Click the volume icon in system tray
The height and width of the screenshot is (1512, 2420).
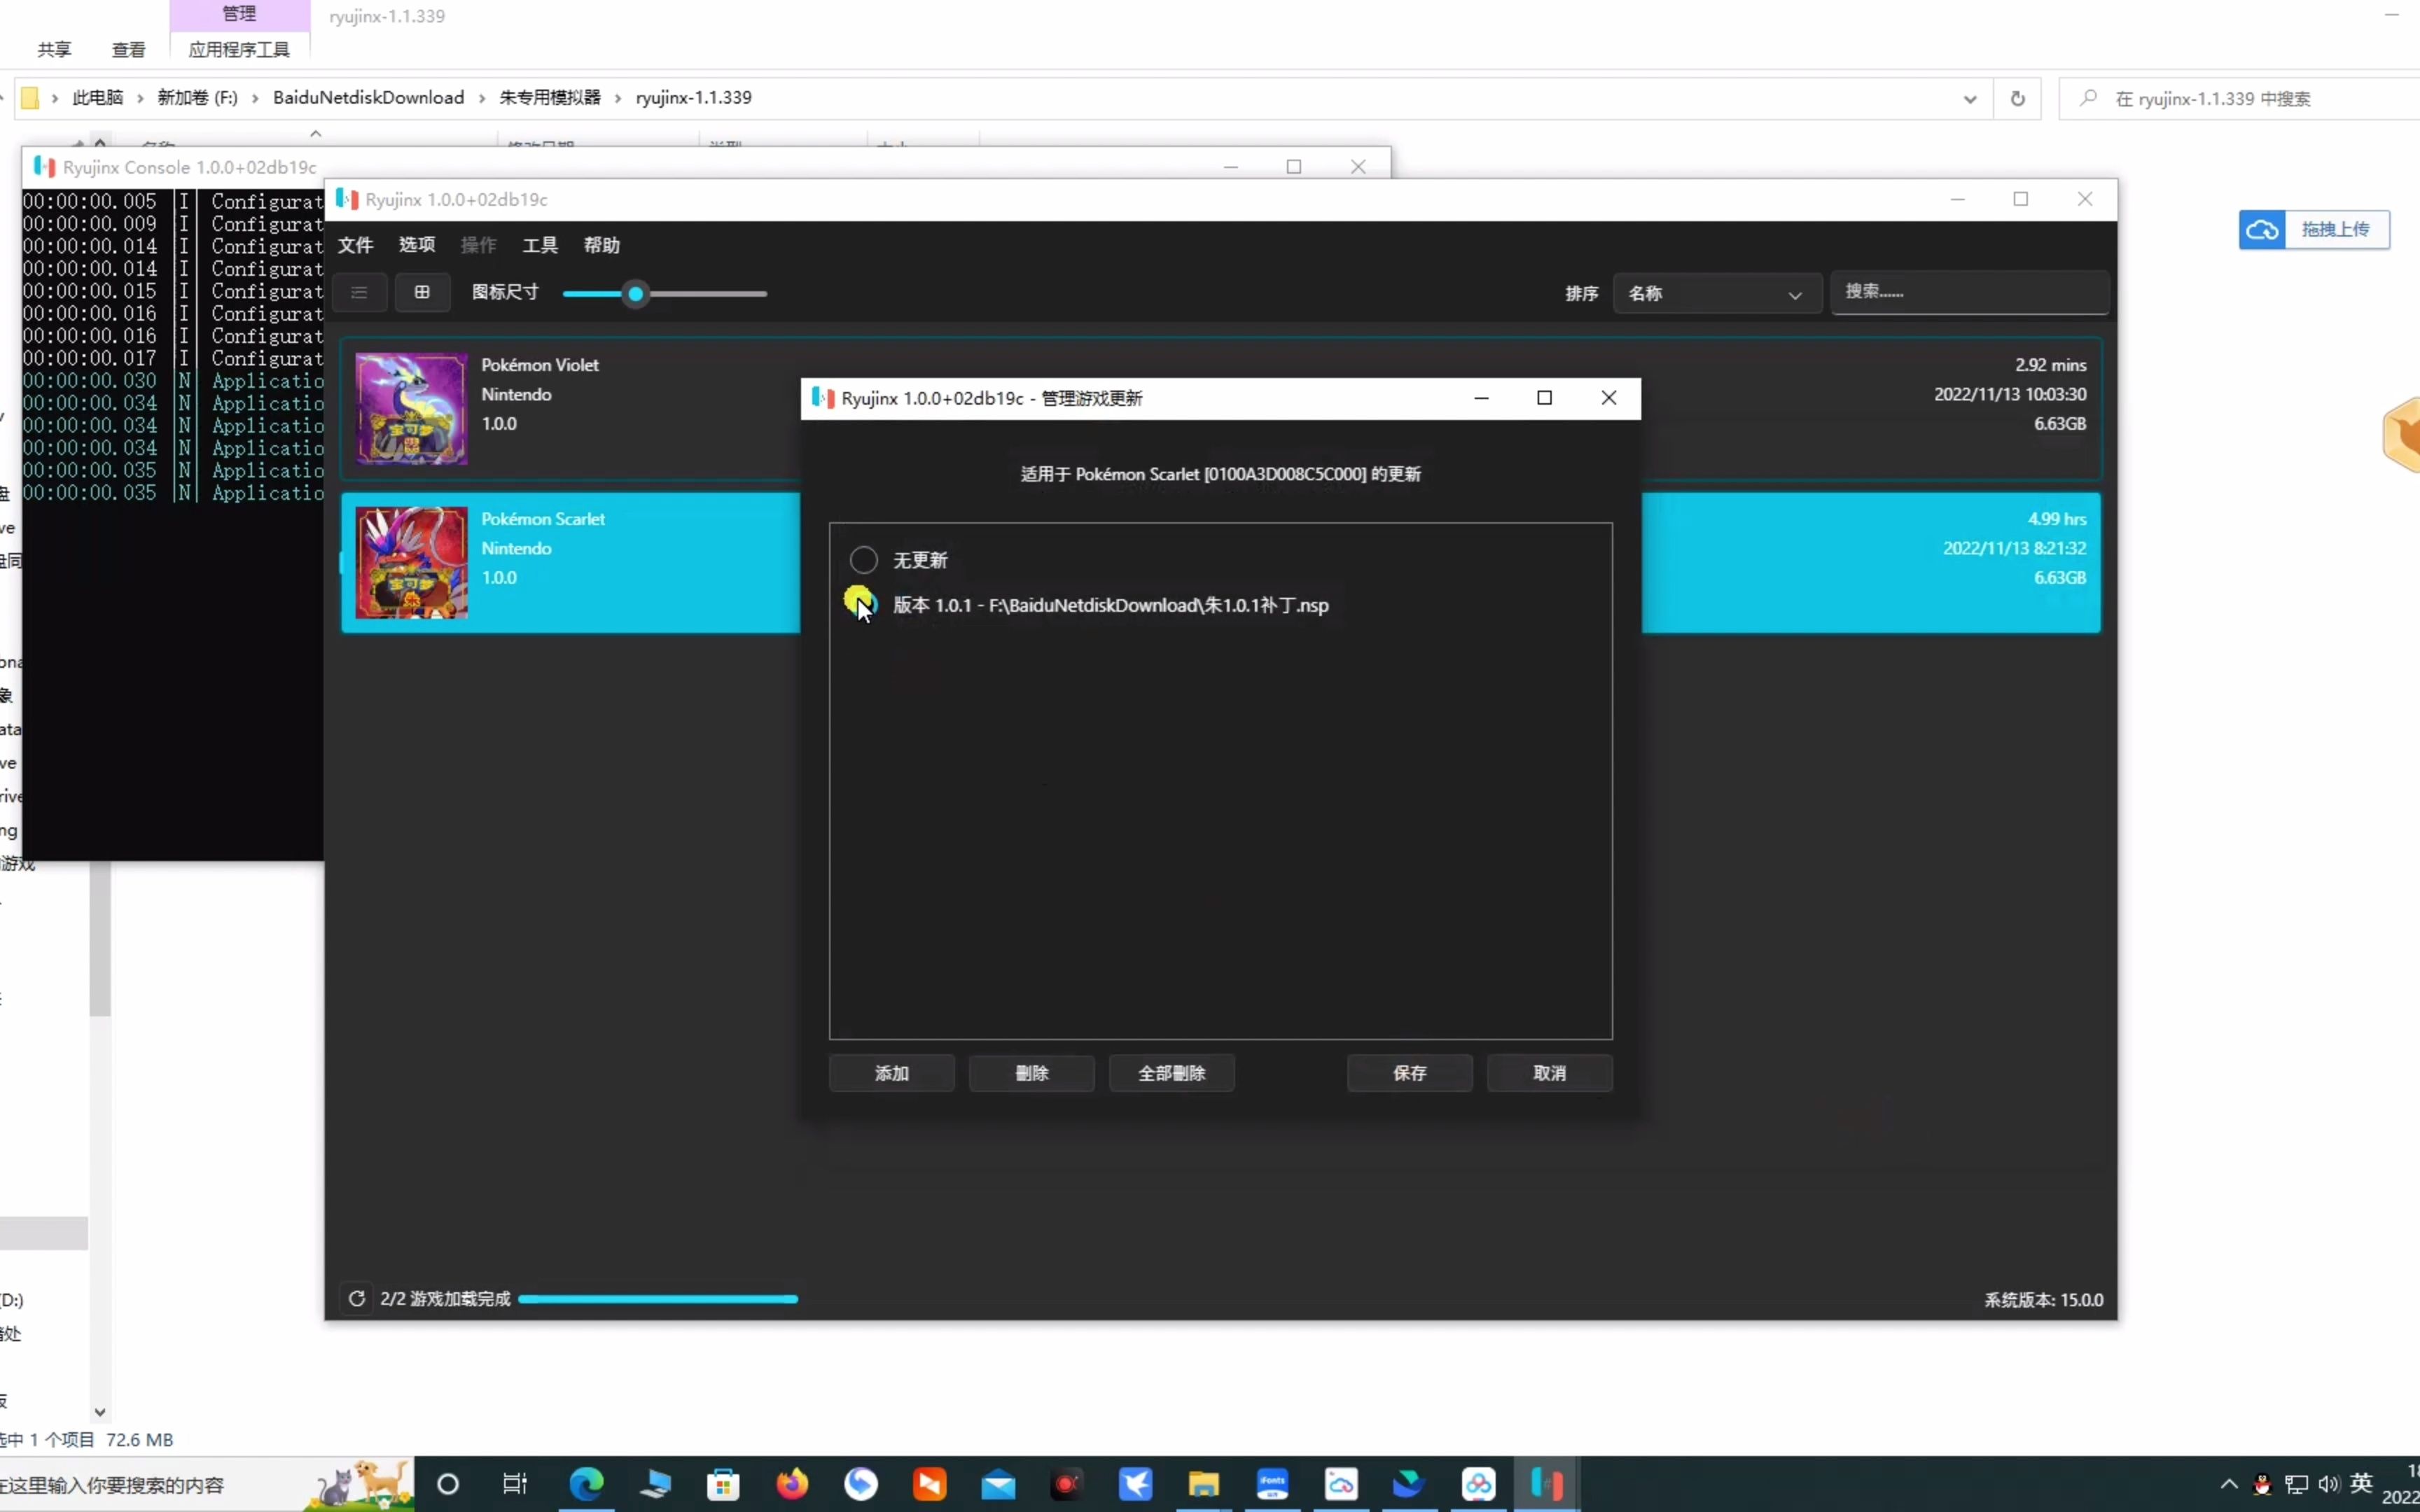pyautogui.click(x=2329, y=1484)
